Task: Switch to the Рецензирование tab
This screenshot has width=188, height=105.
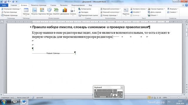Action: point(78,5)
